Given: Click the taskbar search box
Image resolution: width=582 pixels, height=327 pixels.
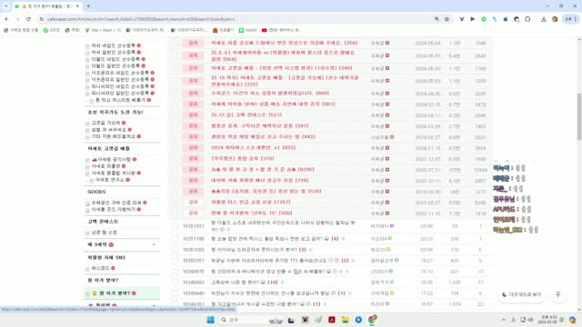Looking at the screenshot, I should pyautogui.click(x=251, y=320).
